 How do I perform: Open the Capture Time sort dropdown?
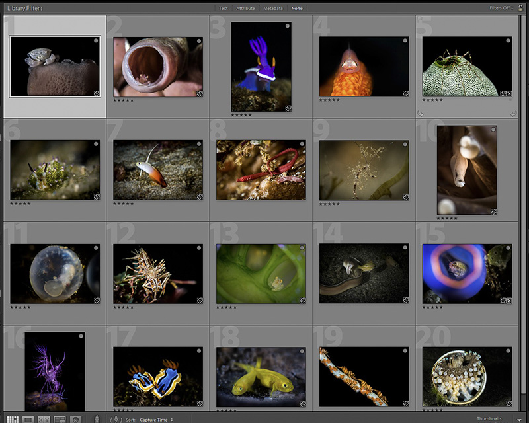coord(156,420)
